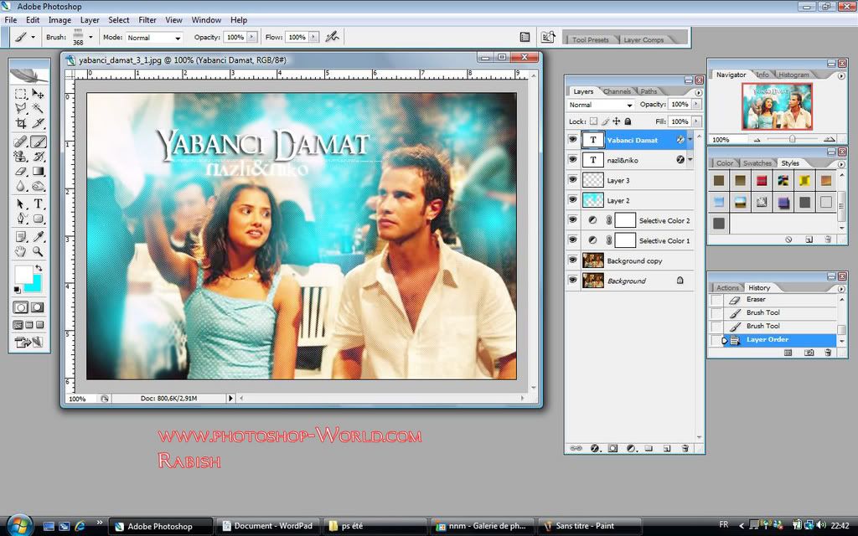858x536 pixels.
Task: Select the Healing Brush tool
Action: point(21,142)
